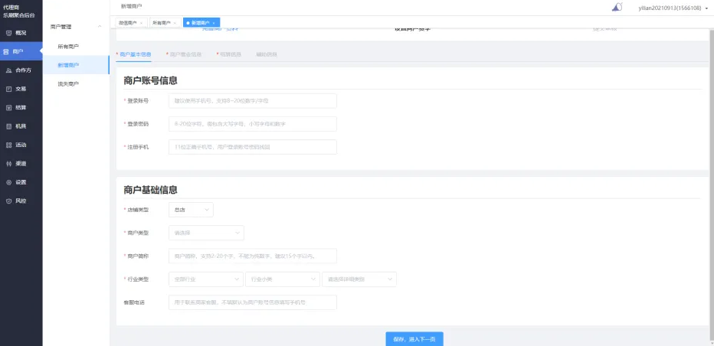The width and height of the screenshot is (714, 346).
Task: Click the 设置 settings icon in sidebar
Action: pos(8,182)
